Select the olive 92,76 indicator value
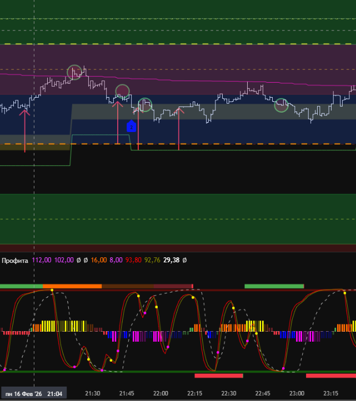This screenshot has width=356, height=401. [152, 260]
